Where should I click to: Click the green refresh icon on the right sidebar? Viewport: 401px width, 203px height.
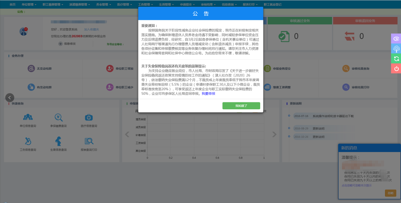point(396,59)
